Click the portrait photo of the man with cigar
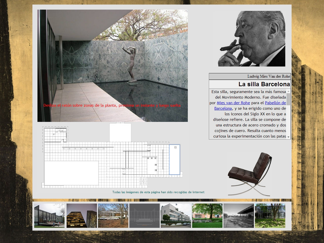Viewport: 324px width, 243px height. coord(252,39)
